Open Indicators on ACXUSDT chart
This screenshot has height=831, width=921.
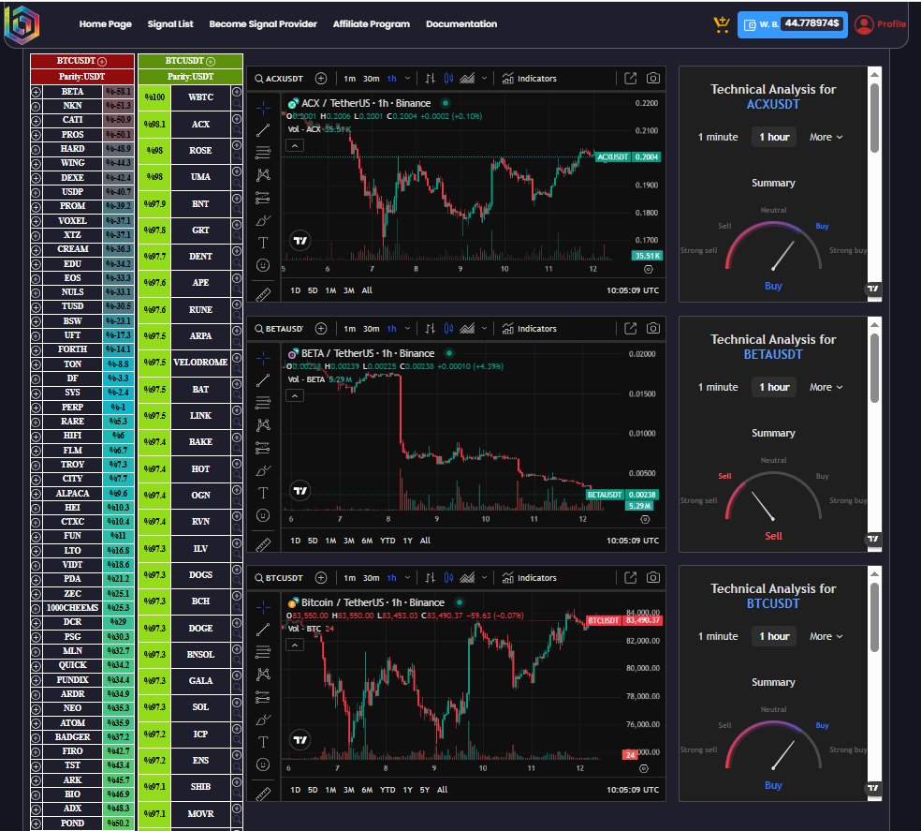point(529,78)
